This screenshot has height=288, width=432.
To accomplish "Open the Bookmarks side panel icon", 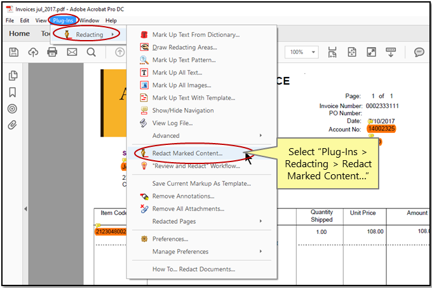I will pos(12,92).
